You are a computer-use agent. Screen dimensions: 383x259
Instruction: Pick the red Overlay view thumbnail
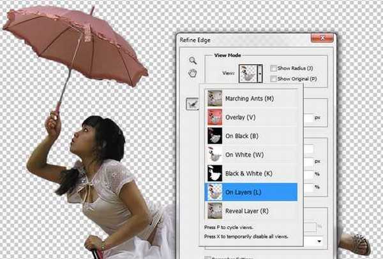click(213, 117)
